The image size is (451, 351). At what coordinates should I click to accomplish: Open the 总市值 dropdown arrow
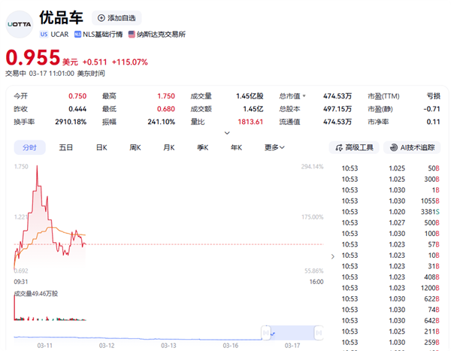303,96
